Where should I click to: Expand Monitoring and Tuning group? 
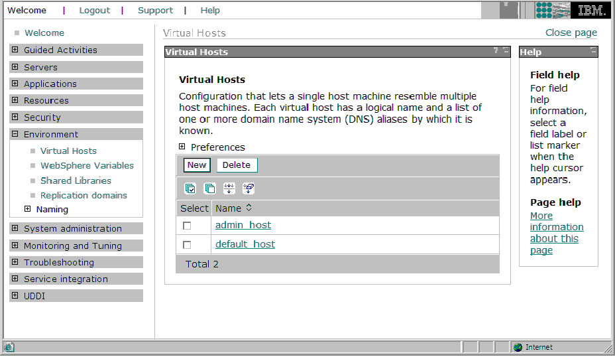coord(15,246)
